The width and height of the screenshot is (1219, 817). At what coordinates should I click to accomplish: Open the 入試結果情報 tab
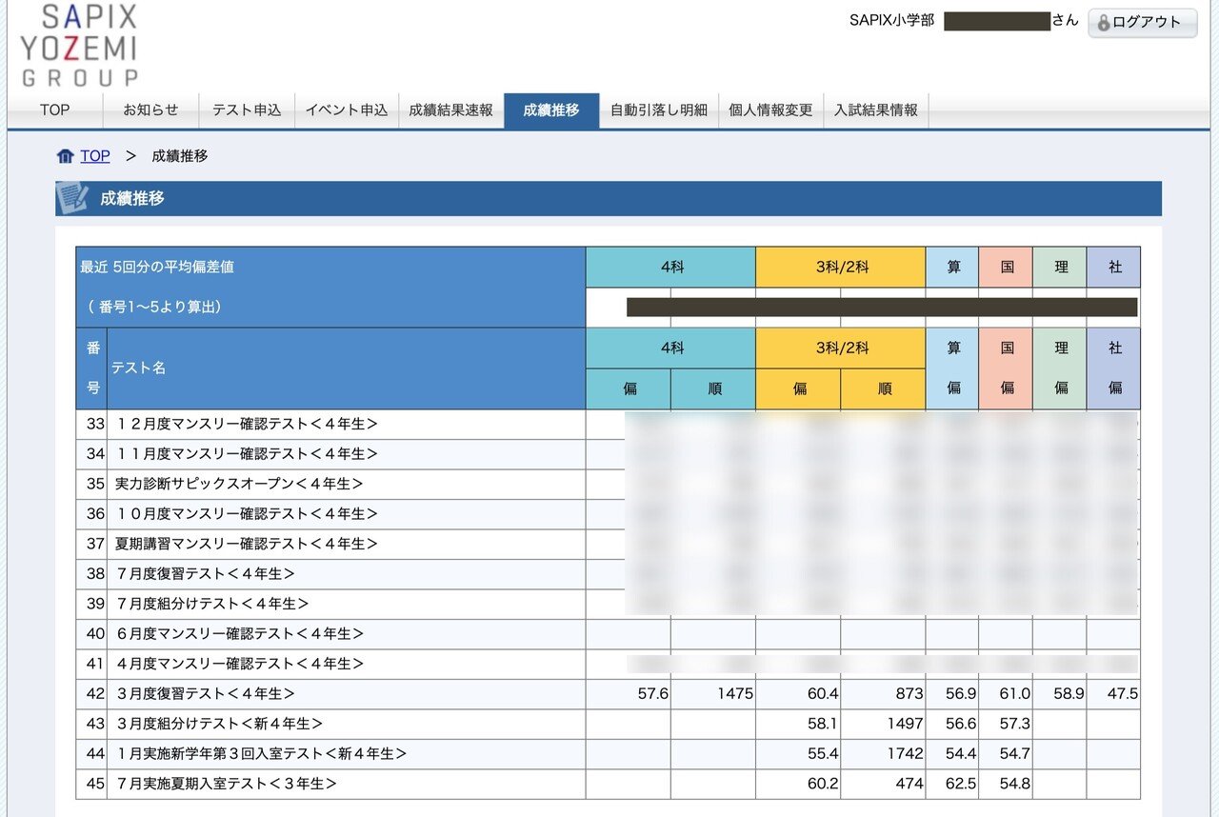pos(876,110)
